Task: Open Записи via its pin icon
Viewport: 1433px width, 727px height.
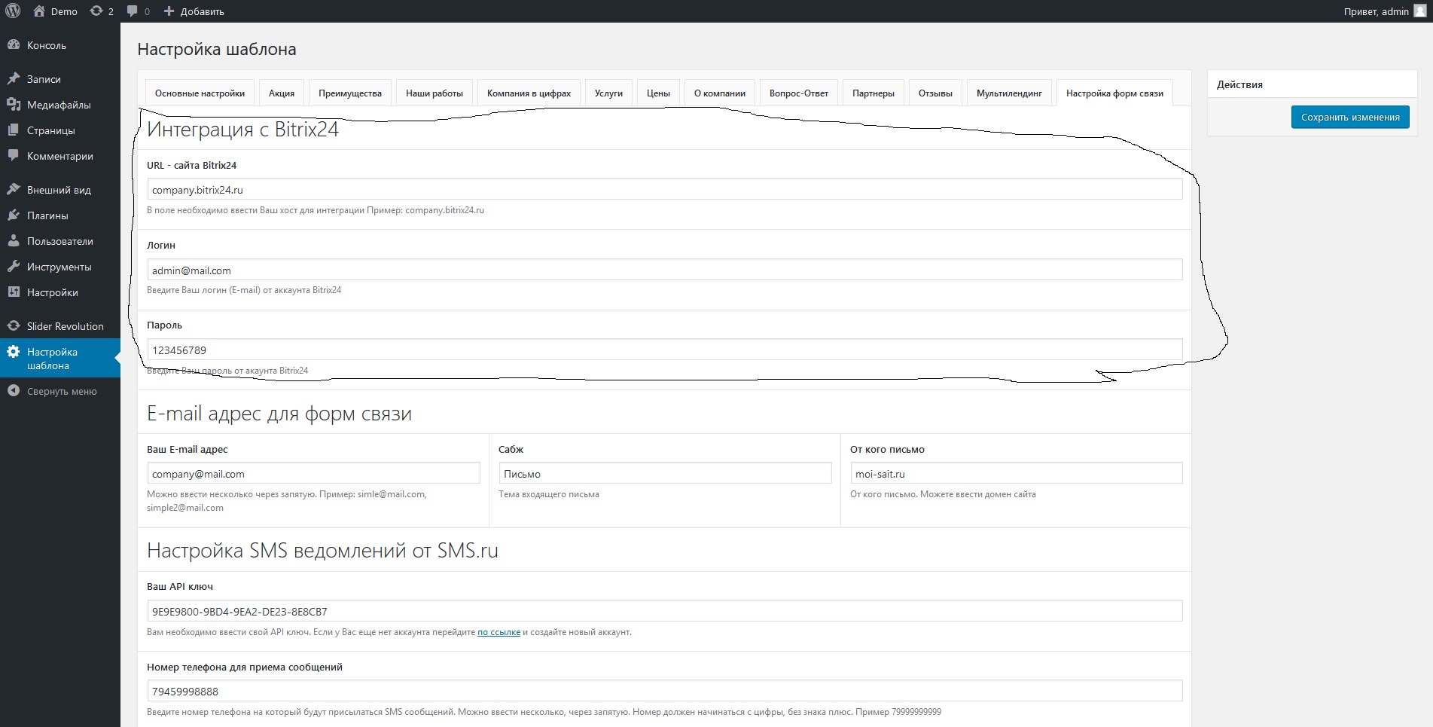Action: click(13, 79)
